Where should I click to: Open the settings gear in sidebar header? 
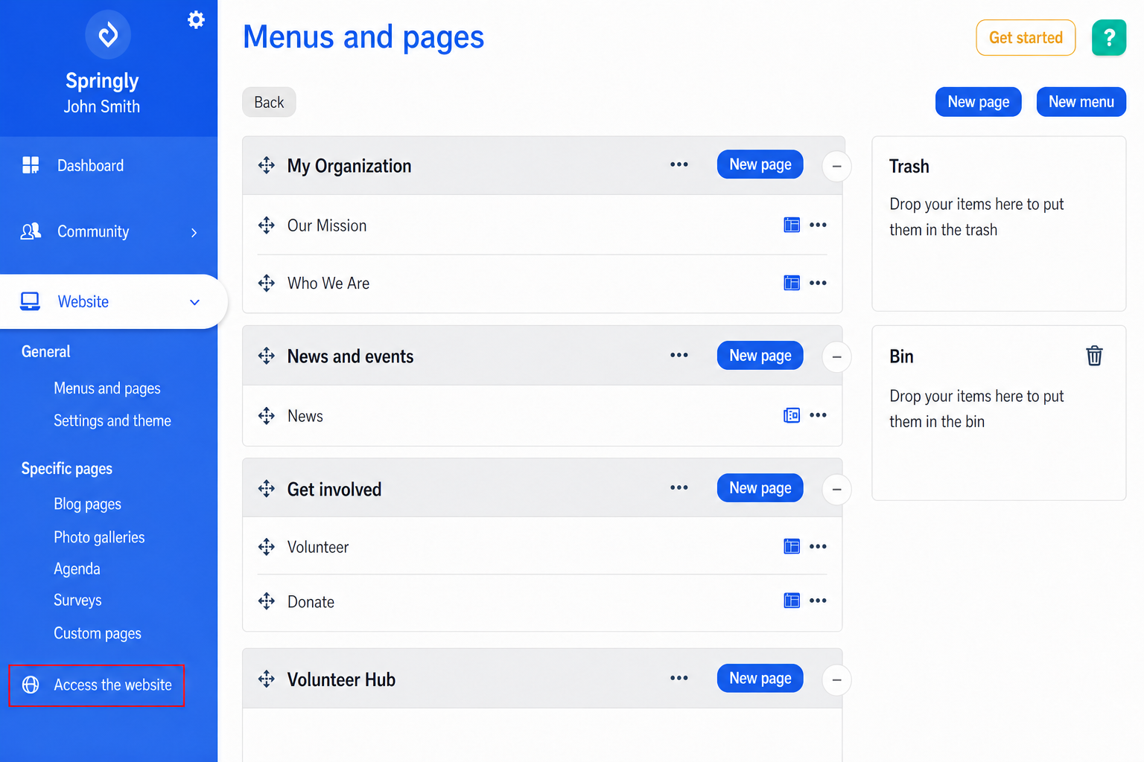point(196,20)
